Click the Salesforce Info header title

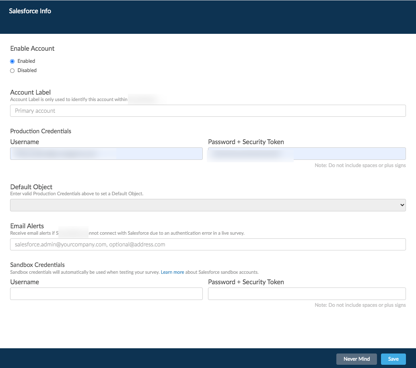click(x=30, y=11)
